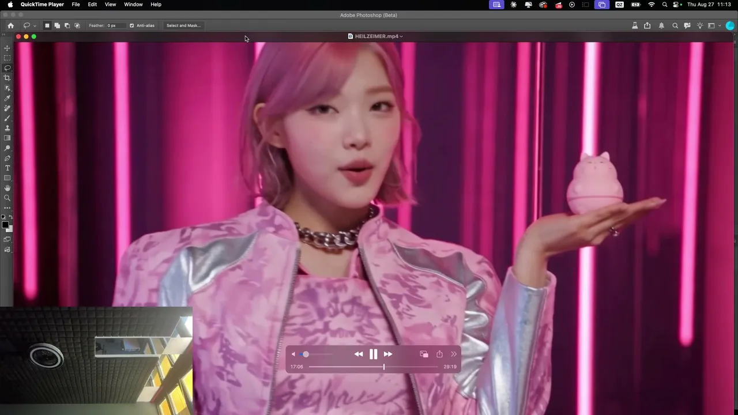Choose Add to selection mode
This screenshot has width=738, height=415.
[57, 25]
